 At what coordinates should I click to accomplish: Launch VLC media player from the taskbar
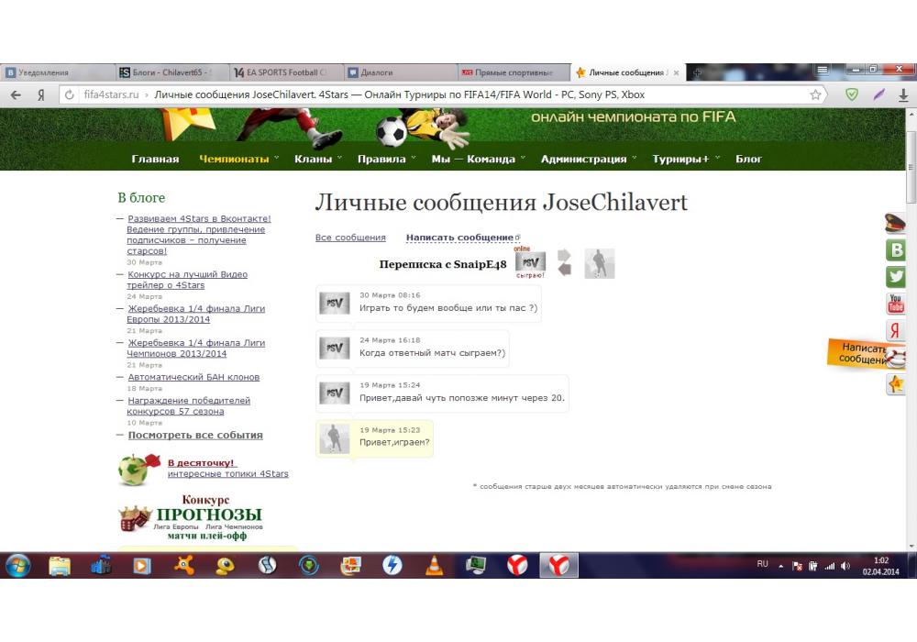(434, 566)
